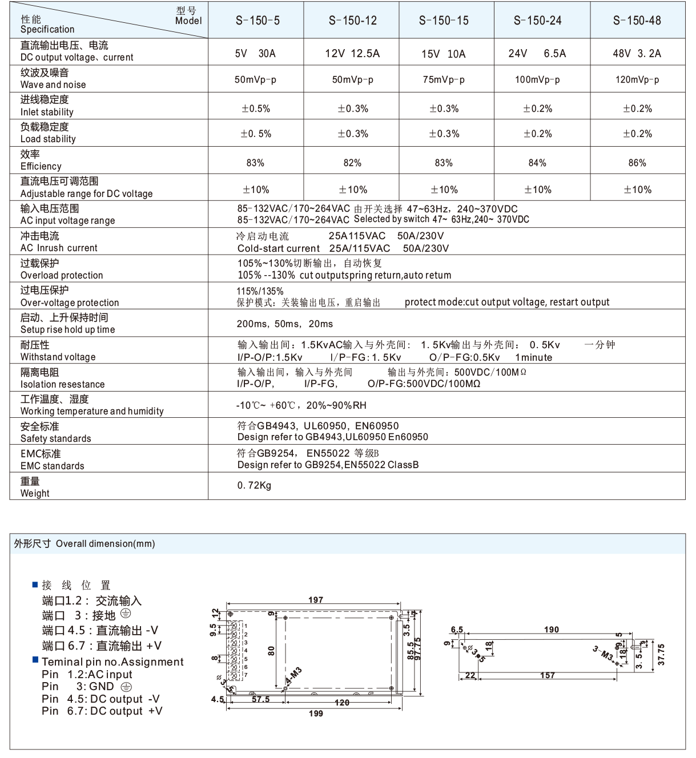
Task: Select the S-150-48 model column header
Action: pyautogui.click(x=637, y=21)
